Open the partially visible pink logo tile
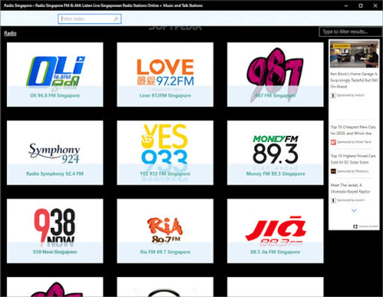Screen dimensions: 383x297 pos(55,287)
